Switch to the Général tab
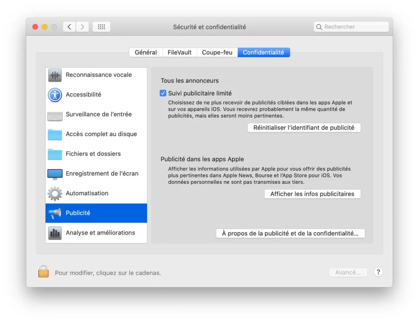 coord(146,52)
